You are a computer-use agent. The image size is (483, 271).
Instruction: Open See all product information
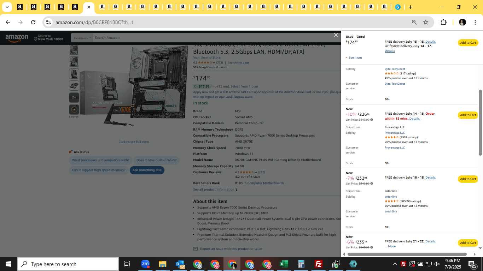click(215, 189)
